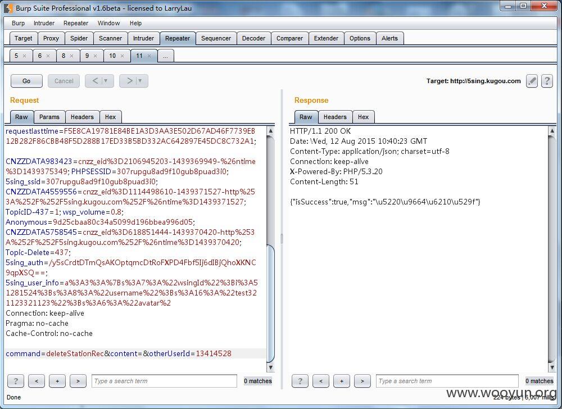Close Repeater tab 10 with its x
This screenshot has height=409, width=562.
tap(122, 56)
